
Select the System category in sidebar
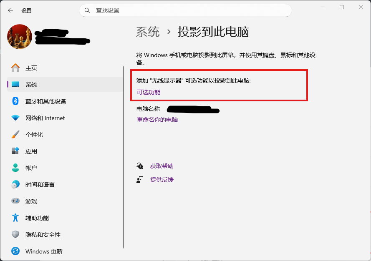pos(31,85)
